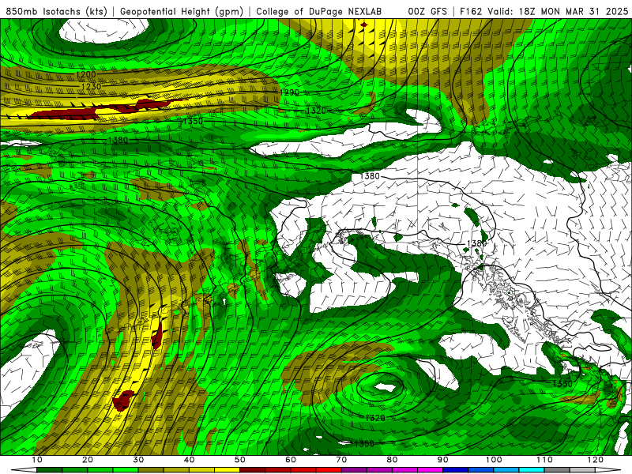
Task: Click the 20 kt colorbar label
Action: pos(88,460)
